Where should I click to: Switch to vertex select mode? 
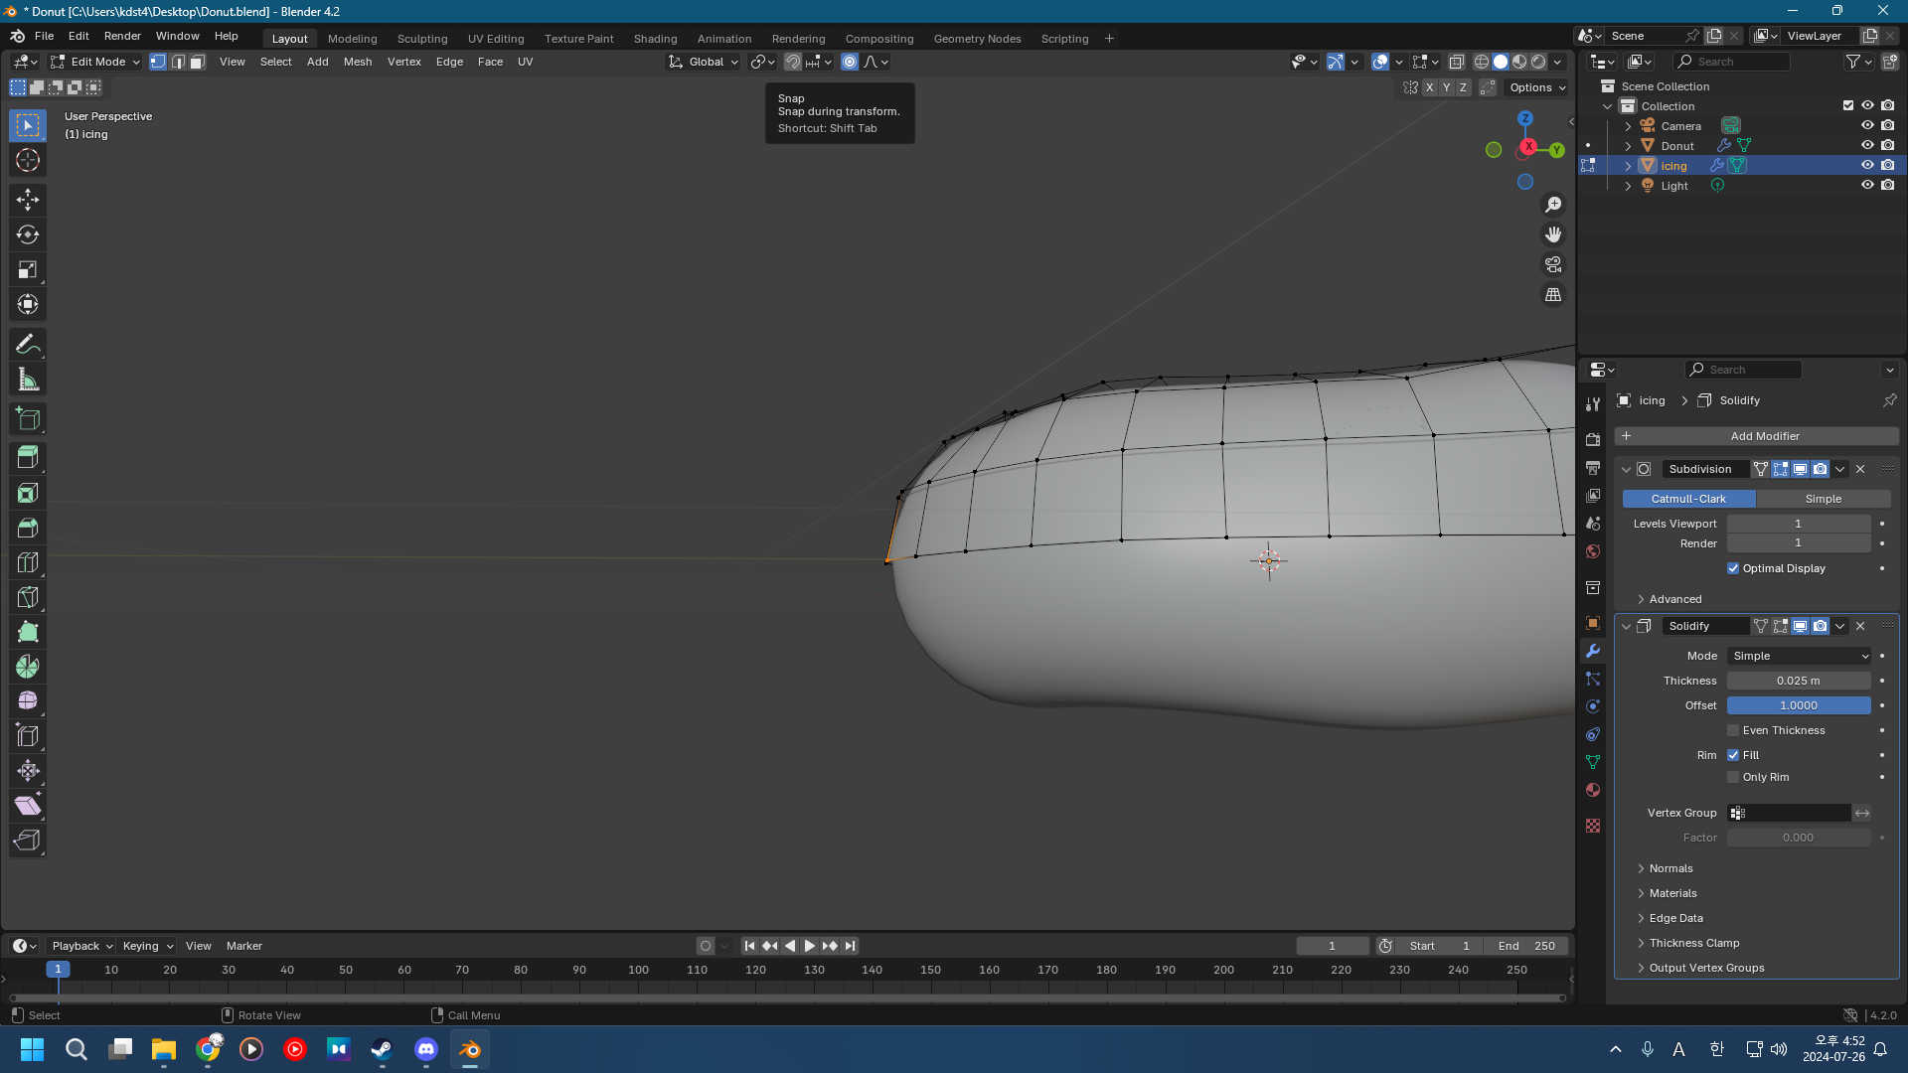coord(158,62)
